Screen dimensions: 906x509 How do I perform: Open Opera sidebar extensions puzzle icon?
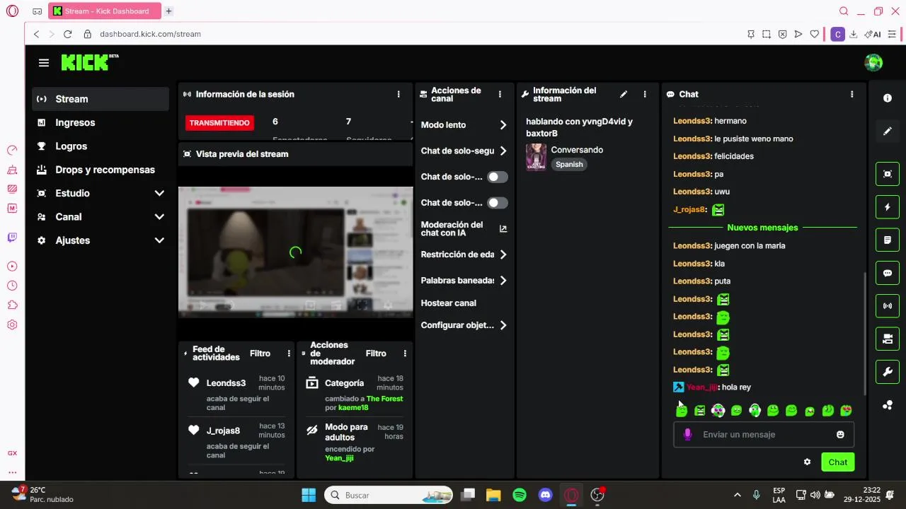[x=12, y=305]
